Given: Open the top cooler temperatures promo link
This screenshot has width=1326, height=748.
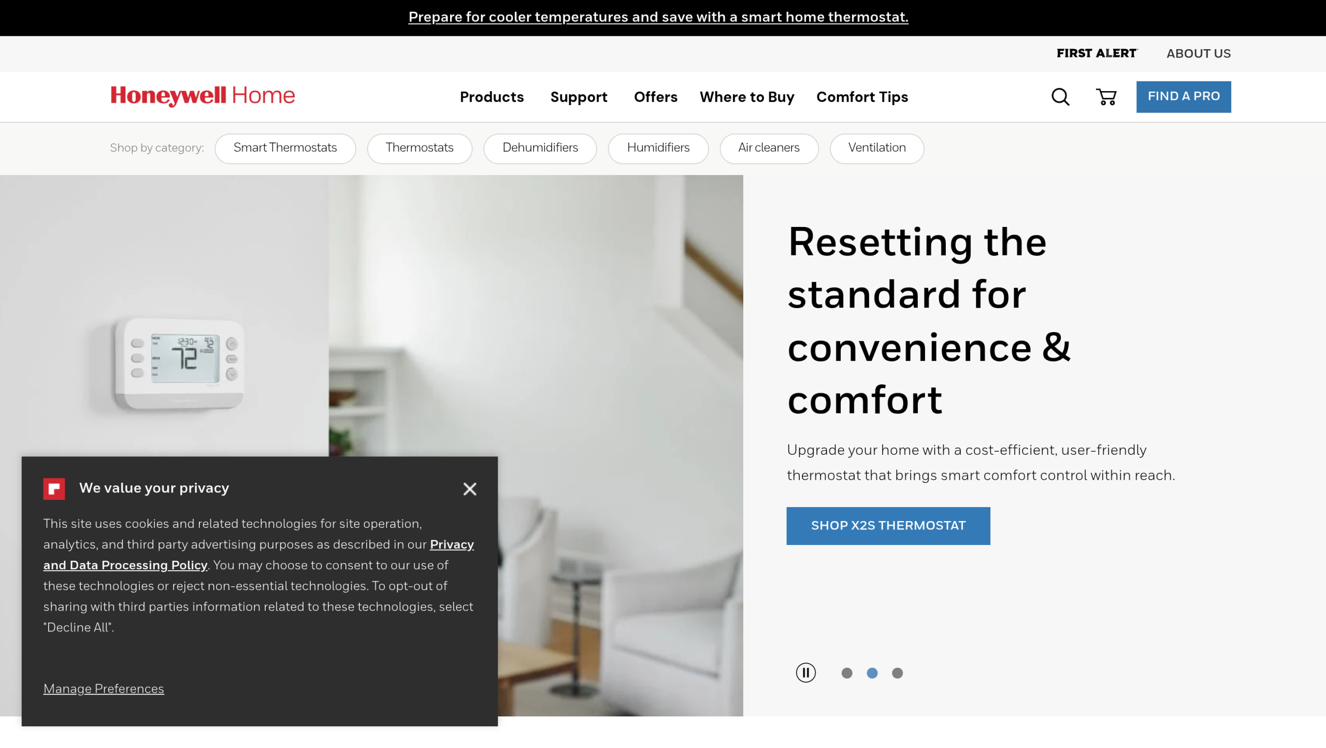Looking at the screenshot, I should pos(658,17).
